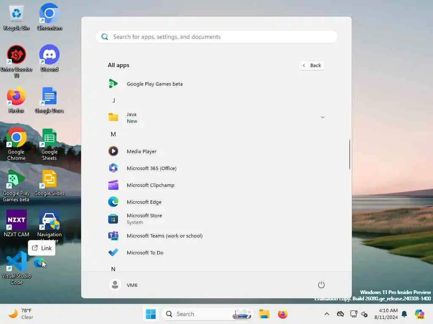Image resolution: width=433 pixels, height=324 pixels.
Task: Click the Edge link icon being dragged
Action: point(38,263)
